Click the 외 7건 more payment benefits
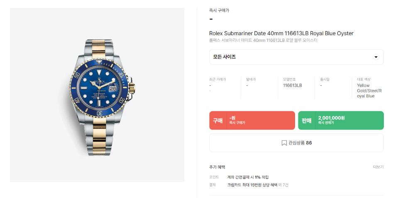This screenshot has height=198, width=415. coord(283,185)
